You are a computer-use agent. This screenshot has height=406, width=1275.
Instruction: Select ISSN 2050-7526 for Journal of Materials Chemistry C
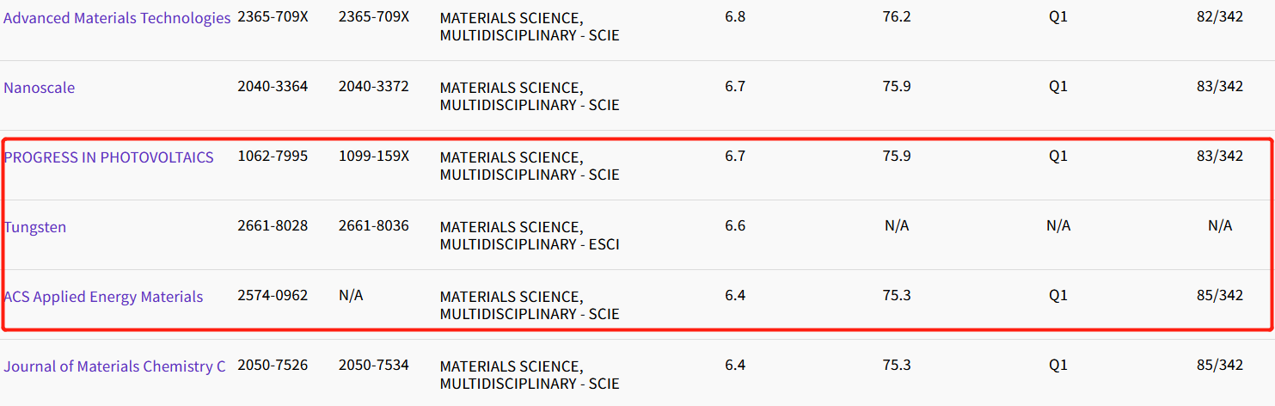coord(273,366)
